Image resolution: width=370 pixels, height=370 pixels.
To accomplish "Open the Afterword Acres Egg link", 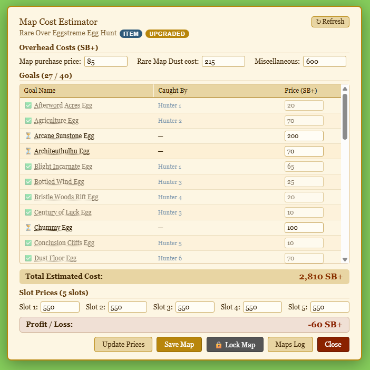I will [63, 105].
